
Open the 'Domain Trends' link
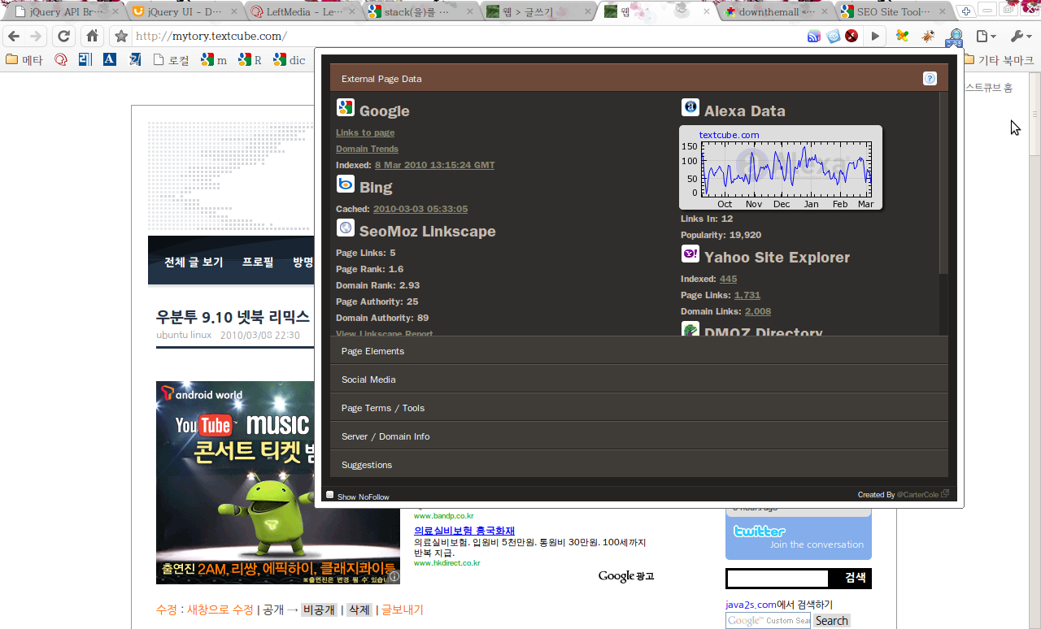367,149
